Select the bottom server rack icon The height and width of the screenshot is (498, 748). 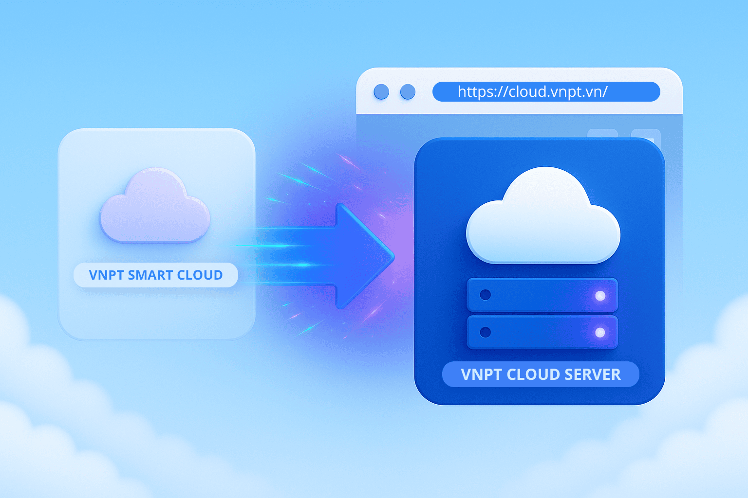coord(542,332)
